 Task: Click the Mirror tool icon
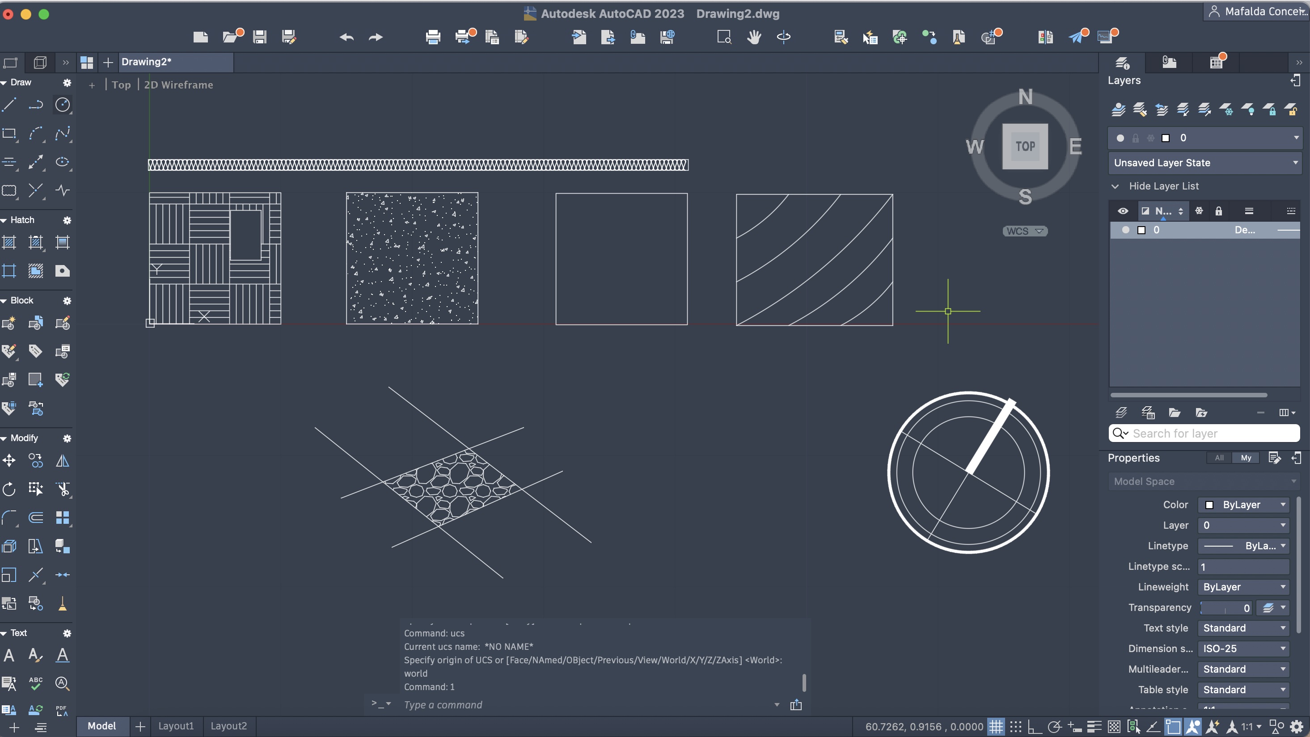(x=62, y=461)
